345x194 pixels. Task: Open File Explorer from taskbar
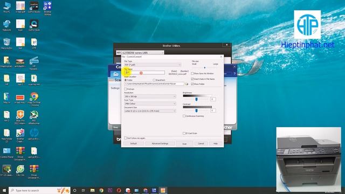pos(92,190)
